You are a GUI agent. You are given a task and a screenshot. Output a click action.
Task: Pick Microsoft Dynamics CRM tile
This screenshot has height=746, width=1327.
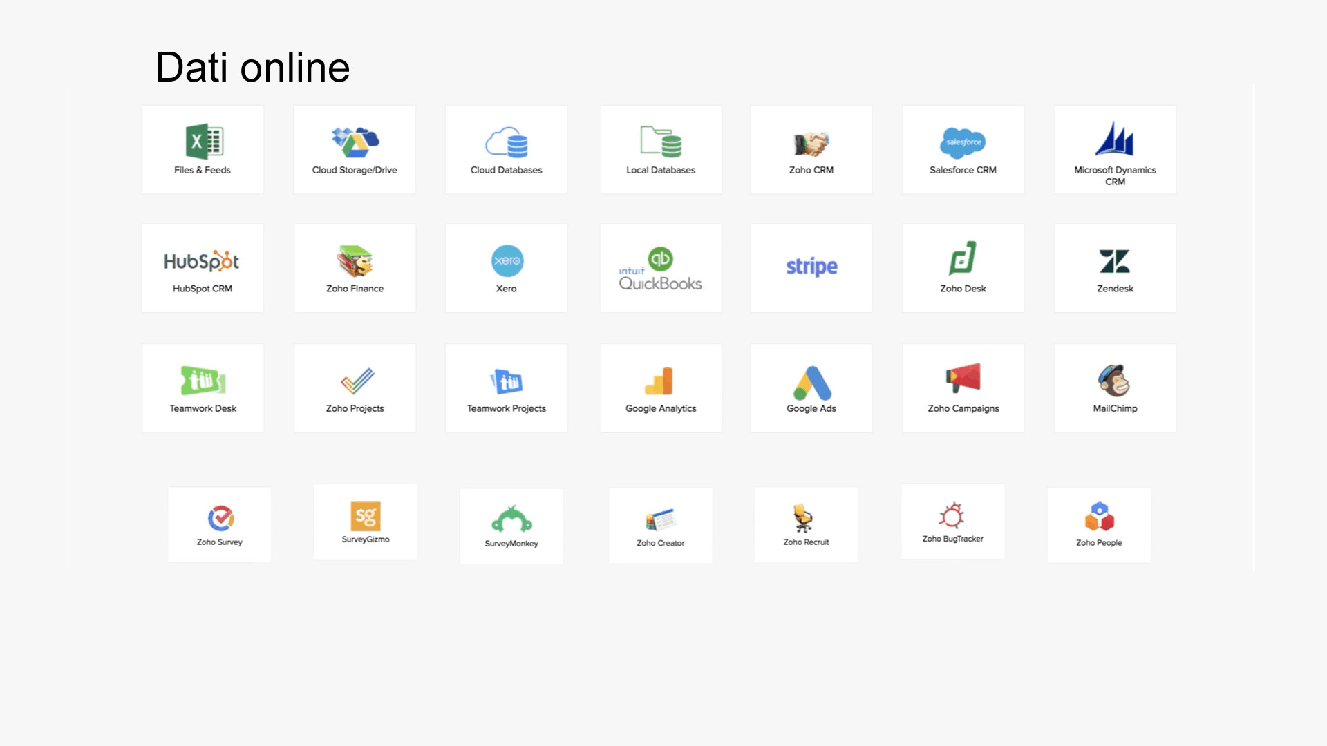click(x=1115, y=150)
